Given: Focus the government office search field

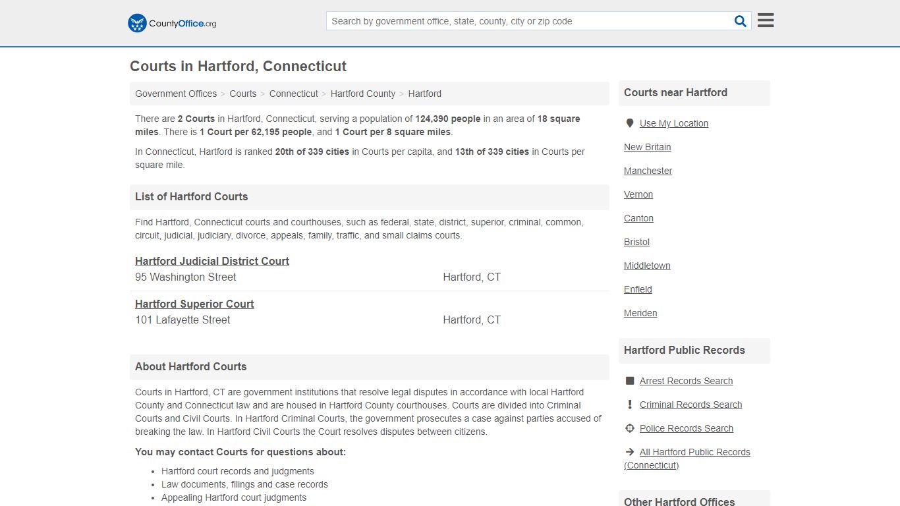Looking at the screenshot, I should pyautogui.click(x=530, y=21).
